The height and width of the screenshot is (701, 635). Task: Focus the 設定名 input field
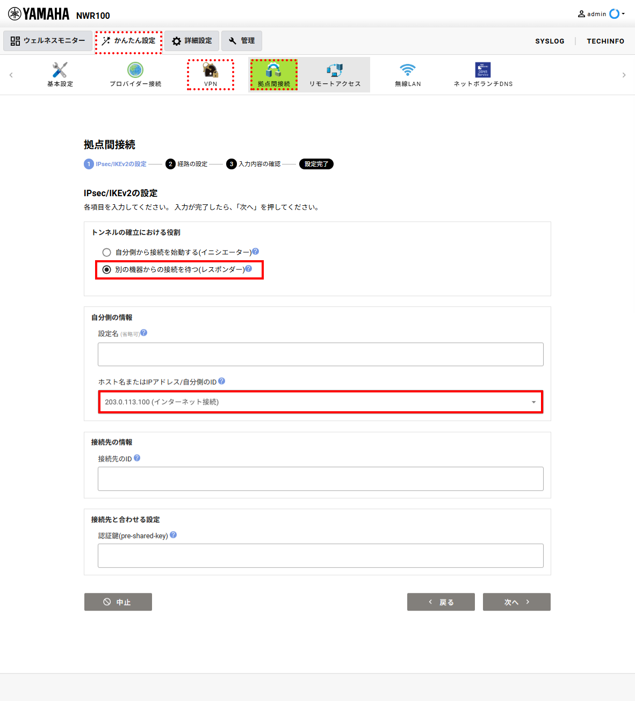pyautogui.click(x=321, y=354)
